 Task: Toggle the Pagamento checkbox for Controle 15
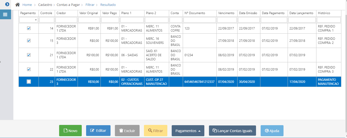coord(29,41)
